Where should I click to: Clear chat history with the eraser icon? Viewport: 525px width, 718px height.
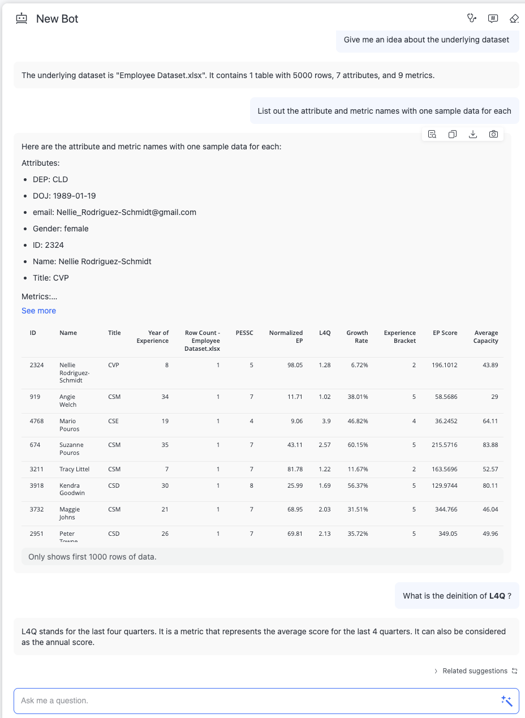[x=514, y=18]
